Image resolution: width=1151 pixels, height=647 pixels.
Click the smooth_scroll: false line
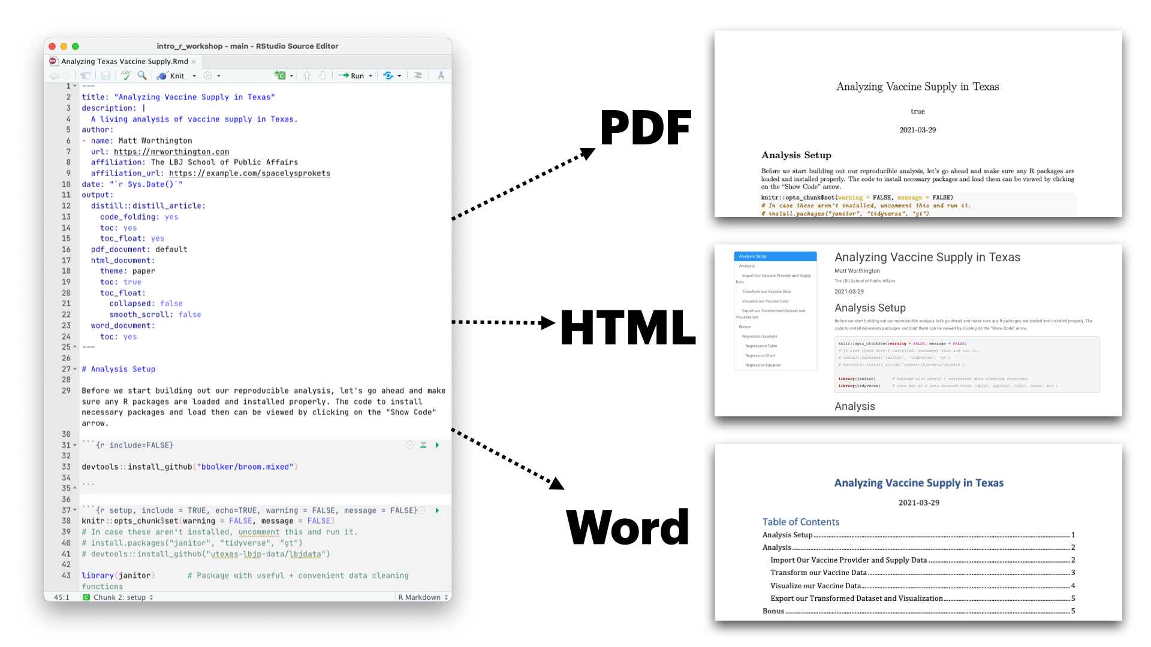coord(155,315)
